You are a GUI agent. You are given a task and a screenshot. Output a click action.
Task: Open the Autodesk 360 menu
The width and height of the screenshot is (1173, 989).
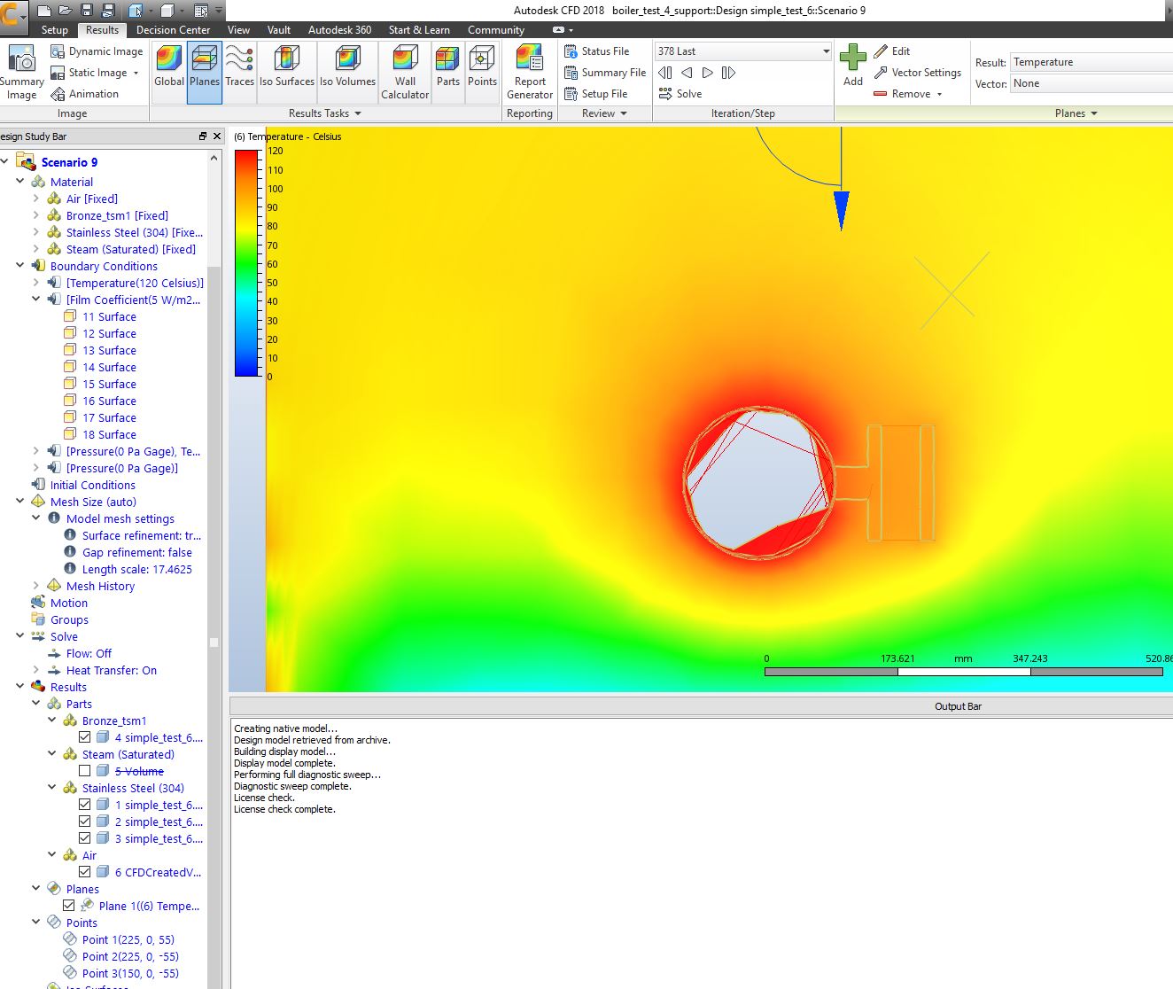click(x=339, y=29)
